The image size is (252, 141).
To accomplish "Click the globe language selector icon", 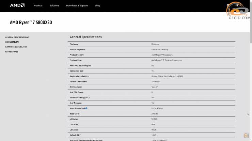I will [228, 5].
